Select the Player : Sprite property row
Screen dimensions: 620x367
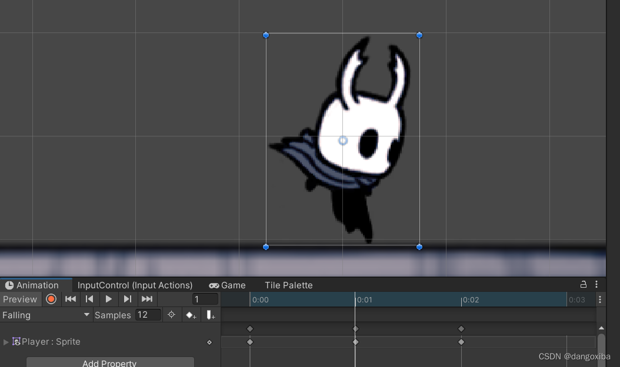pyautogui.click(x=110, y=342)
